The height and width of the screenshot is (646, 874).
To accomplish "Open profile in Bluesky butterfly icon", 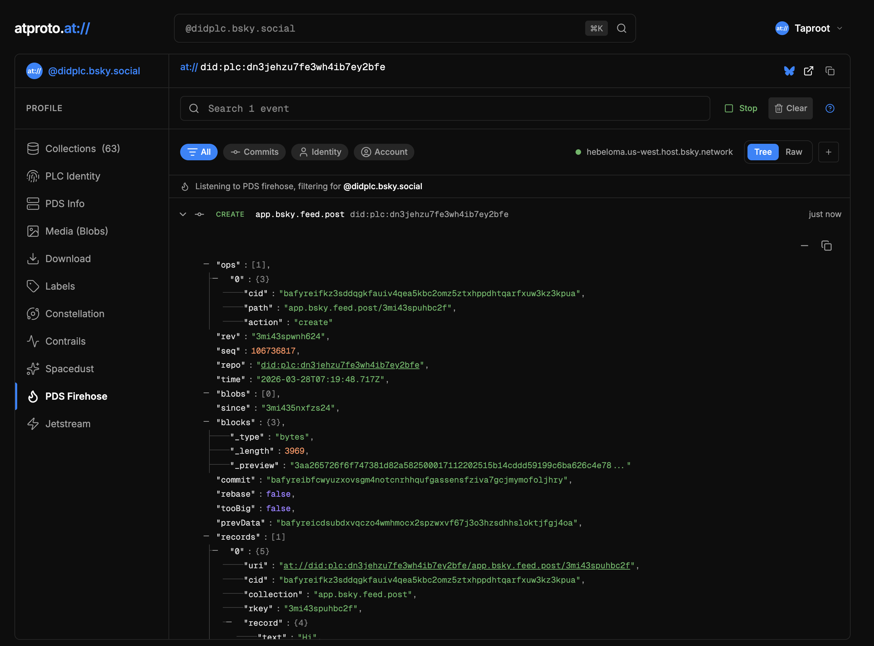I will [x=789, y=71].
